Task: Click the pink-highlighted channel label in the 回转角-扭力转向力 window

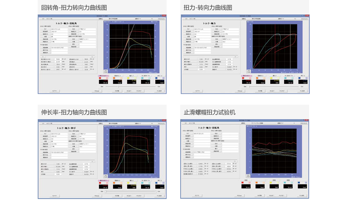Action: [103, 76]
